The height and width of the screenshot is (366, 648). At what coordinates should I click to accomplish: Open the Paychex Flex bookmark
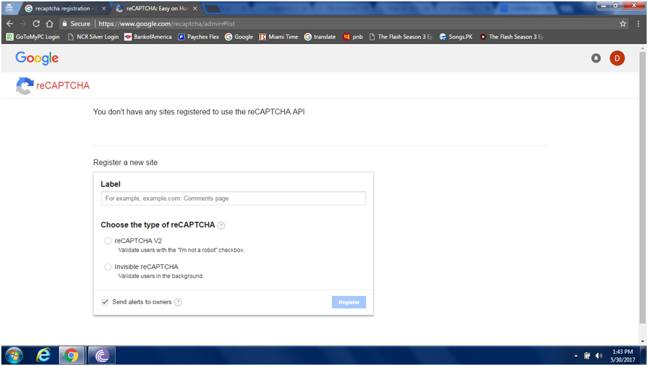[198, 37]
